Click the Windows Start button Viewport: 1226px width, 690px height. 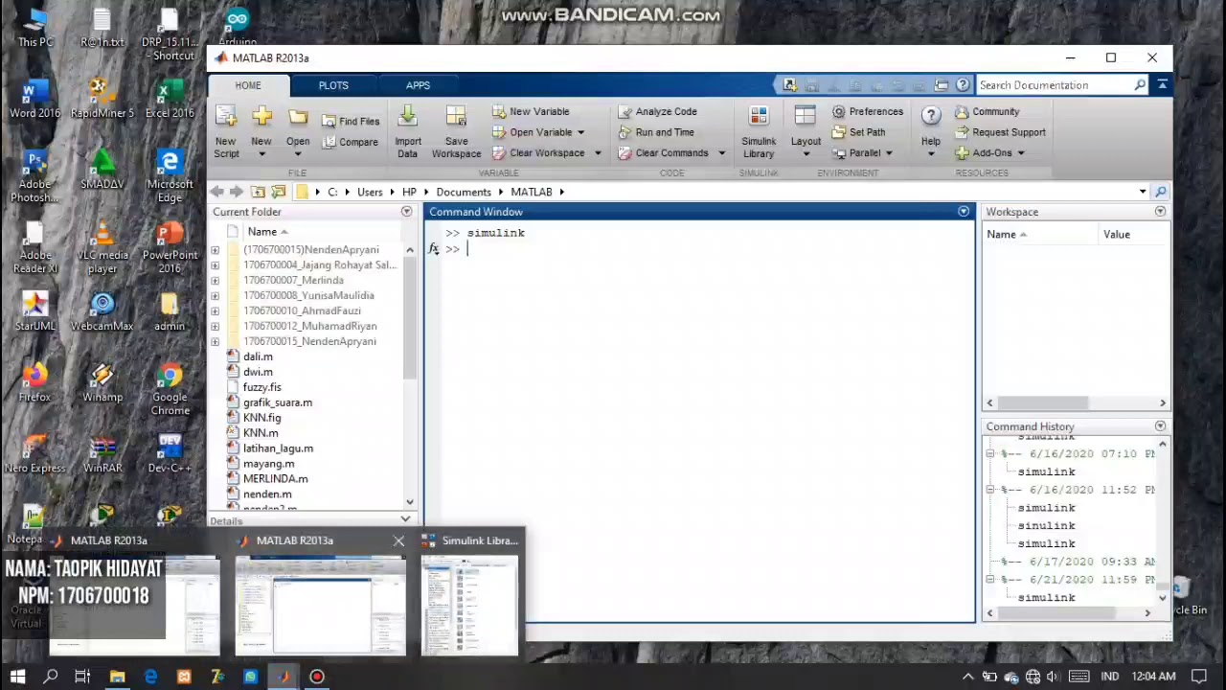coord(17,677)
